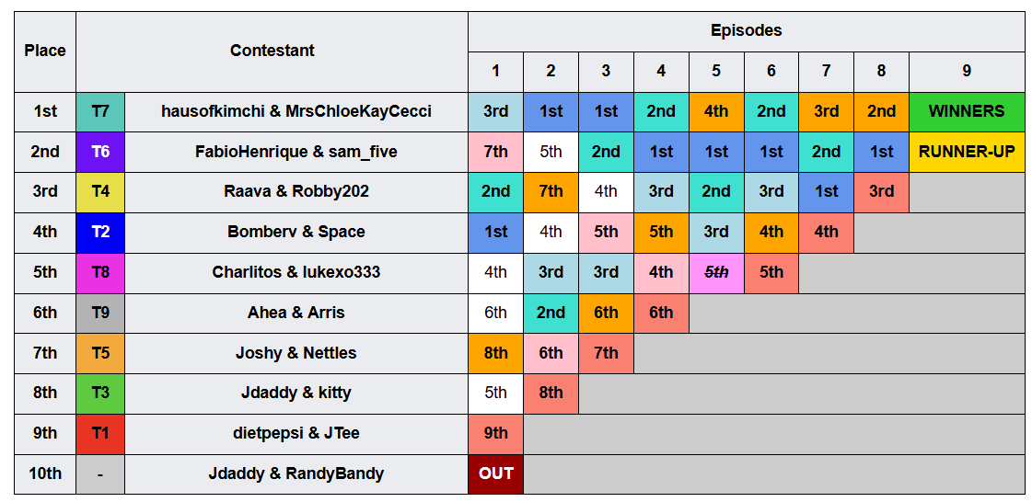Select hausofkimchi & MrsChloeKayCecci contestant name
Viewport: 1032px width, 502px height.
pyautogui.click(x=296, y=111)
